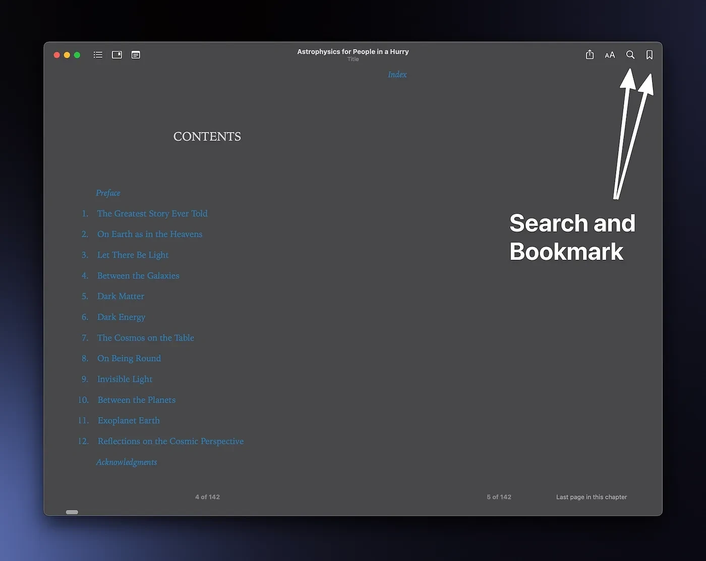Click 'Last page in this chapter' text
This screenshot has height=561, width=706.
coord(592,497)
